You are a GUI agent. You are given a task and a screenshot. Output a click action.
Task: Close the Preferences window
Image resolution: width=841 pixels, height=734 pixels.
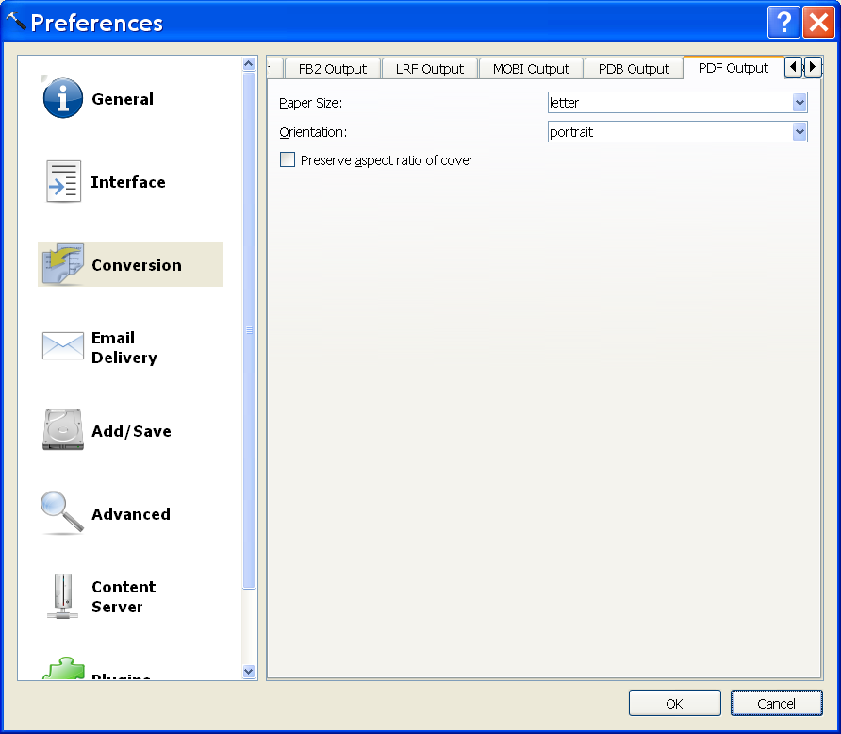coord(818,23)
